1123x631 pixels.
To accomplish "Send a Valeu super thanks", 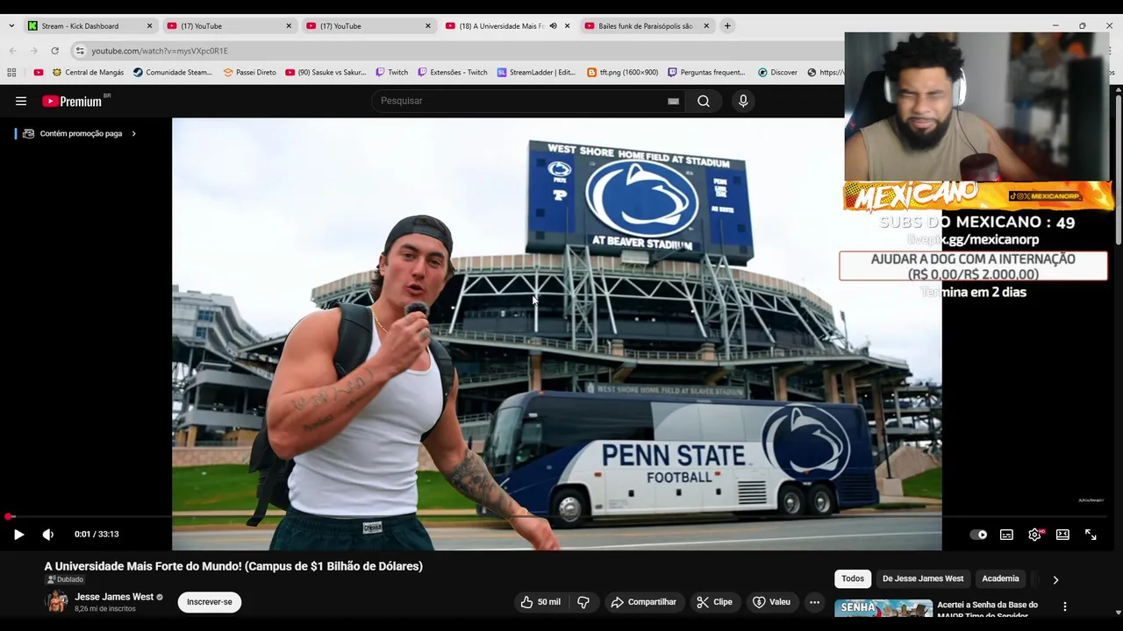I will [771, 602].
